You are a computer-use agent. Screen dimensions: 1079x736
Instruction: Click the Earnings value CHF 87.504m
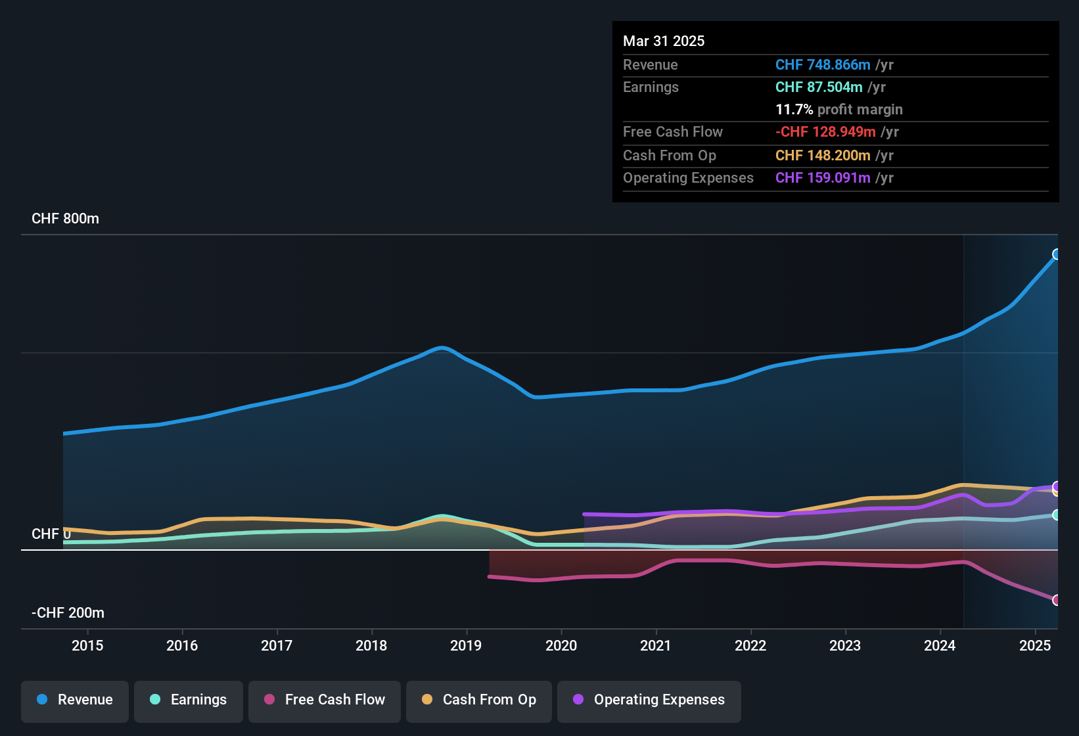818,87
